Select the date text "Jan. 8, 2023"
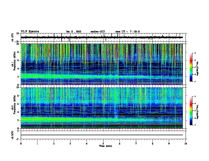This screenshot has height=161, width=209. coord(74,32)
